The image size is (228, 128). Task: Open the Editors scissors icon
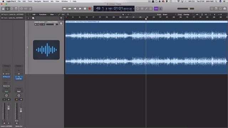point(30,9)
